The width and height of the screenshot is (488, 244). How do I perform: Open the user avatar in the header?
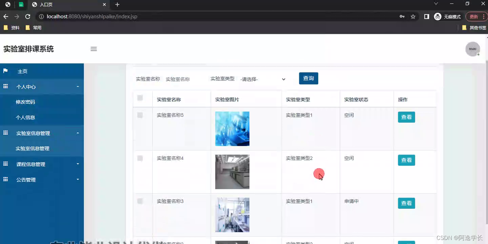472,49
